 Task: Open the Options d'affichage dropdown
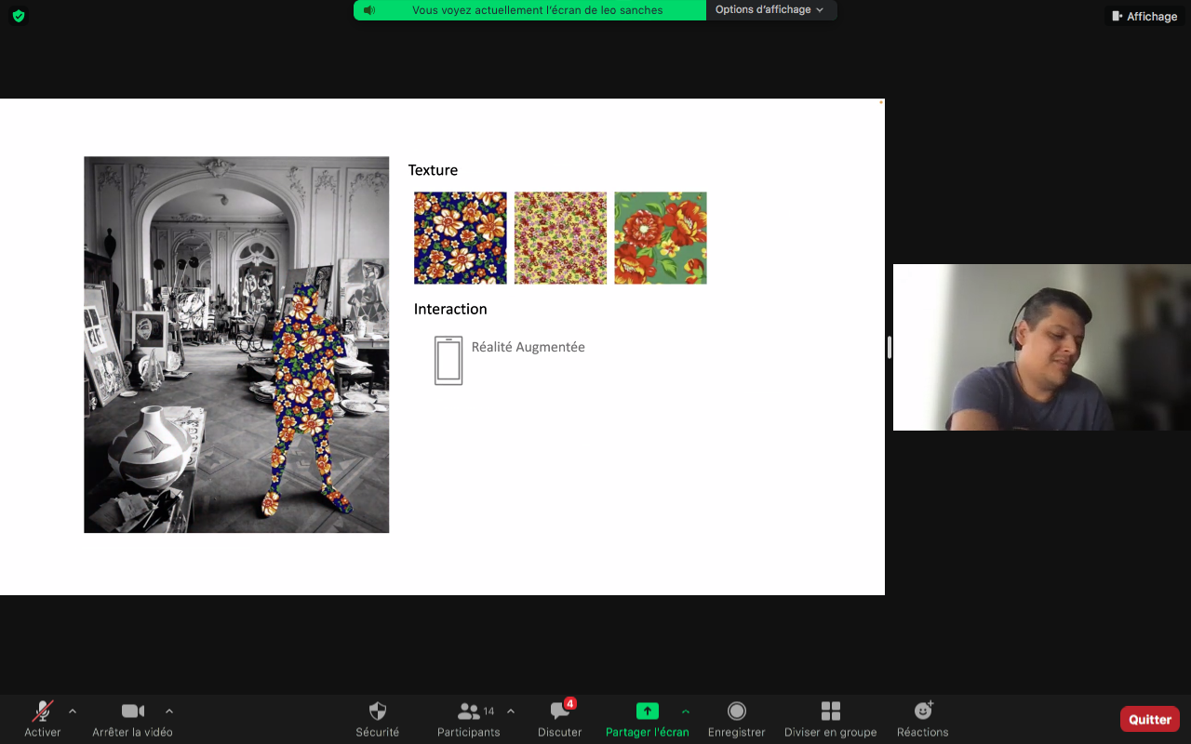(x=769, y=10)
